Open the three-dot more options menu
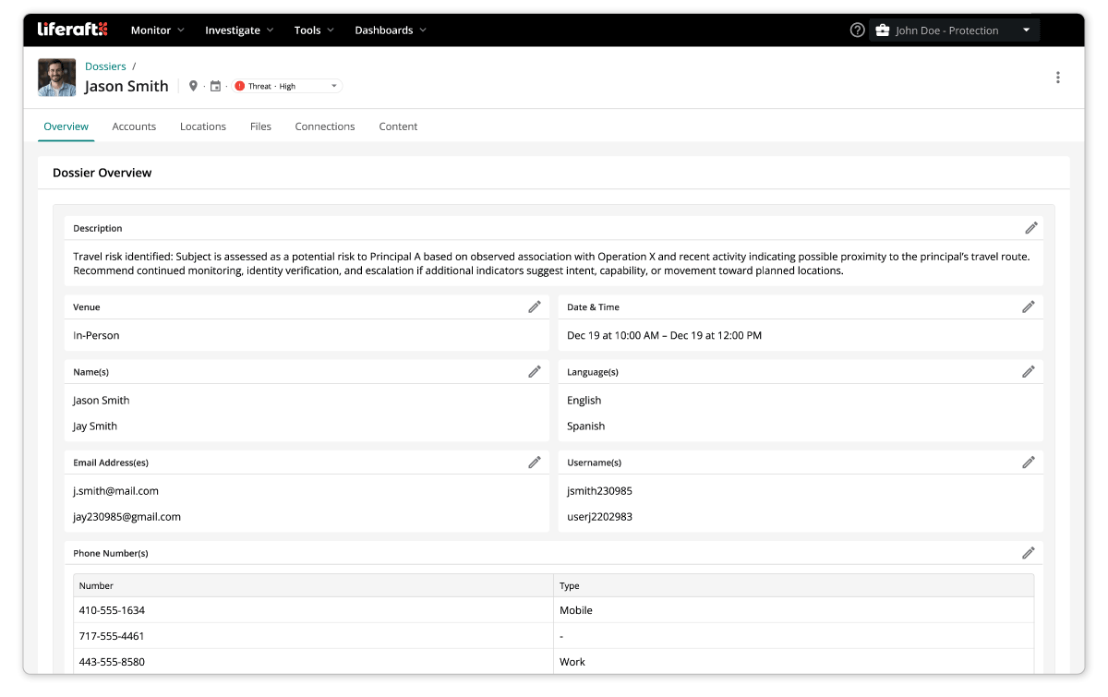The height and width of the screenshot is (697, 1108). 1057,78
